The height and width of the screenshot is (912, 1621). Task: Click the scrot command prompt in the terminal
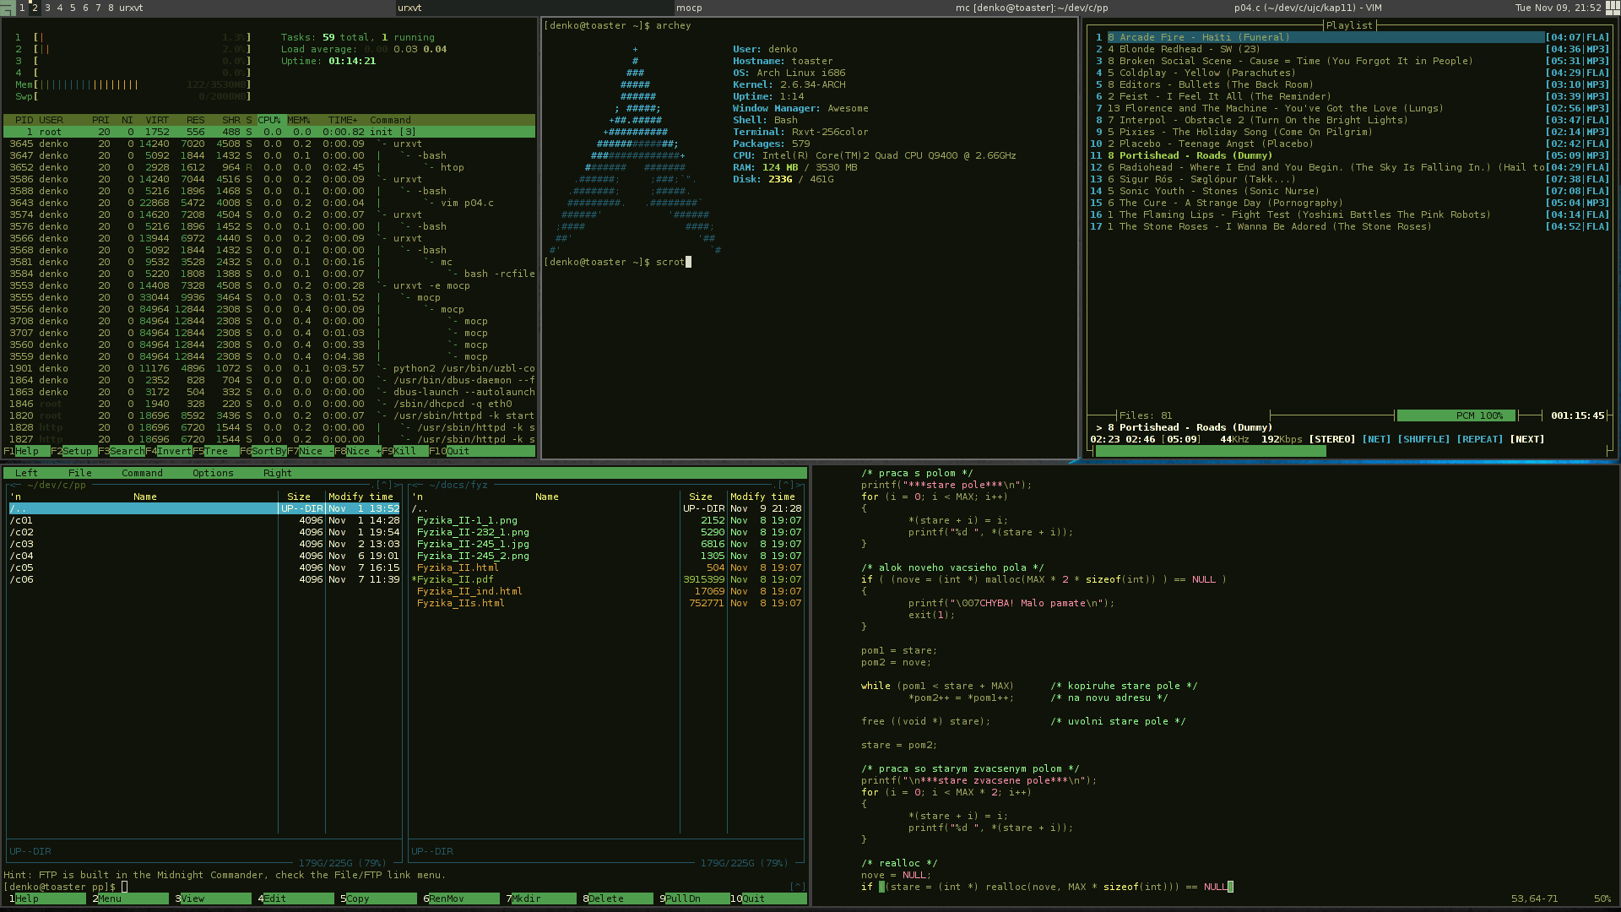coord(618,262)
